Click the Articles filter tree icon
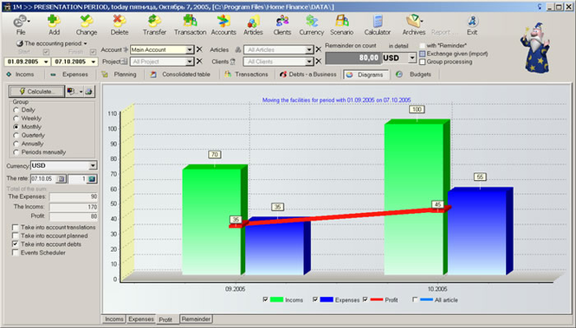This screenshot has height=328, width=576. pos(238,49)
